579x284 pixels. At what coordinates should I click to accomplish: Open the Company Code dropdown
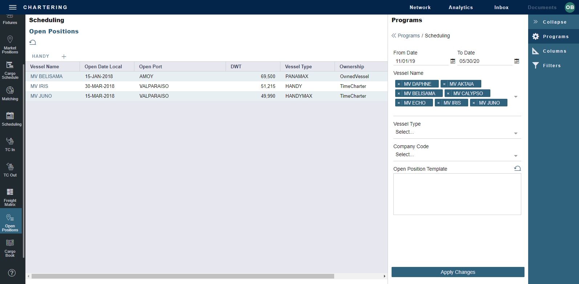515,156
